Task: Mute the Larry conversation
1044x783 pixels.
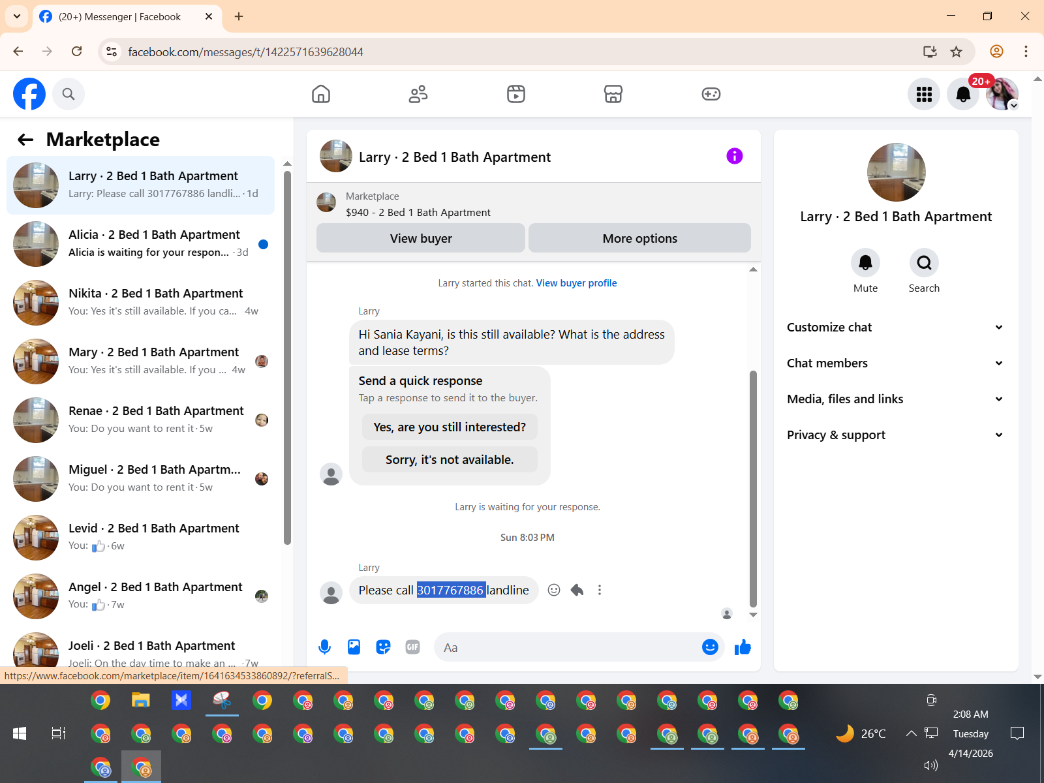Action: (x=865, y=263)
